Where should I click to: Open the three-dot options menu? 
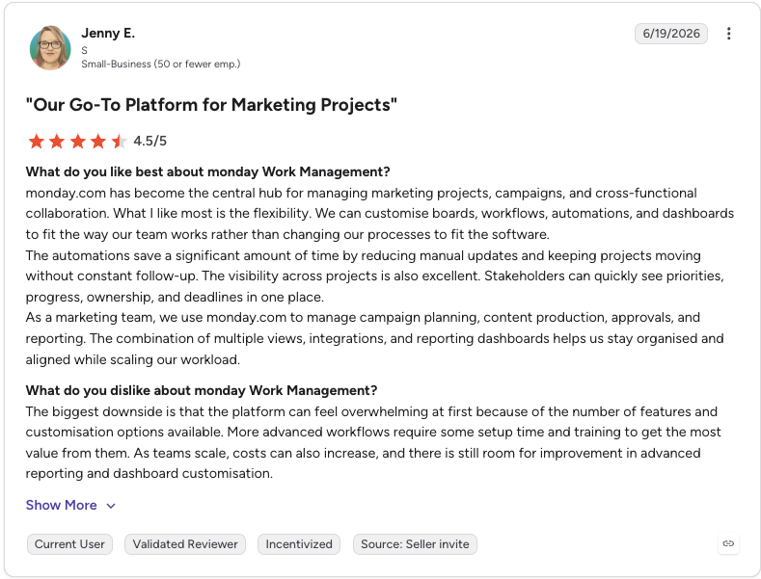tap(728, 34)
